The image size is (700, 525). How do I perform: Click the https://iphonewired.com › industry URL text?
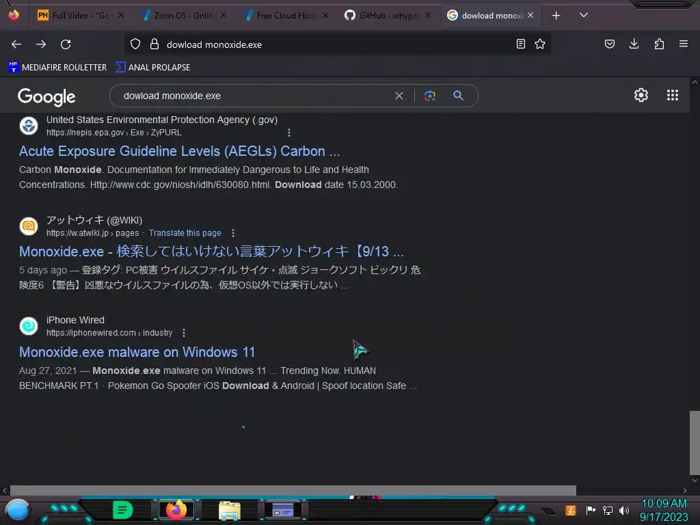click(109, 333)
